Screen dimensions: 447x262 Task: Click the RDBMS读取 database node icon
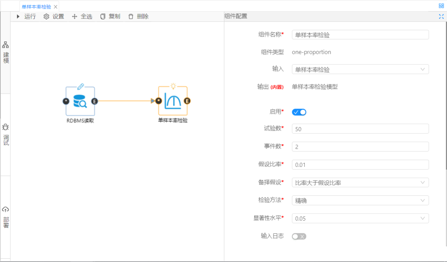coord(80,101)
